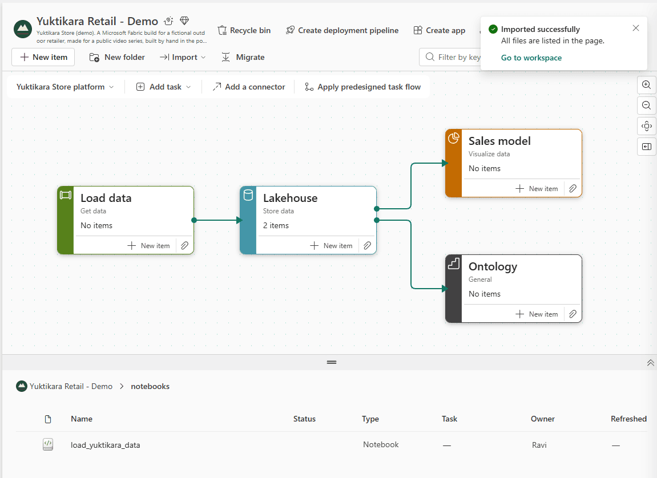The height and width of the screenshot is (478, 657).
Task: Open the Recycle bin
Action: [x=244, y=30]
